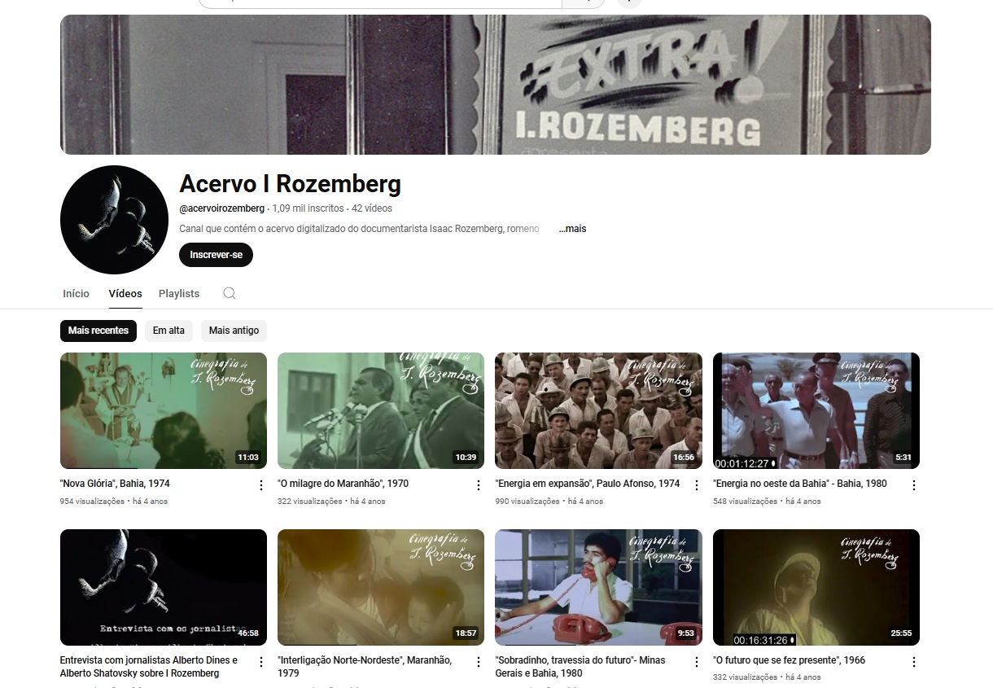Click the EXTRA I. Rozemberg channel banner
Image resolution: width=993 pixels, height=688 pixels.
[496, 85]
